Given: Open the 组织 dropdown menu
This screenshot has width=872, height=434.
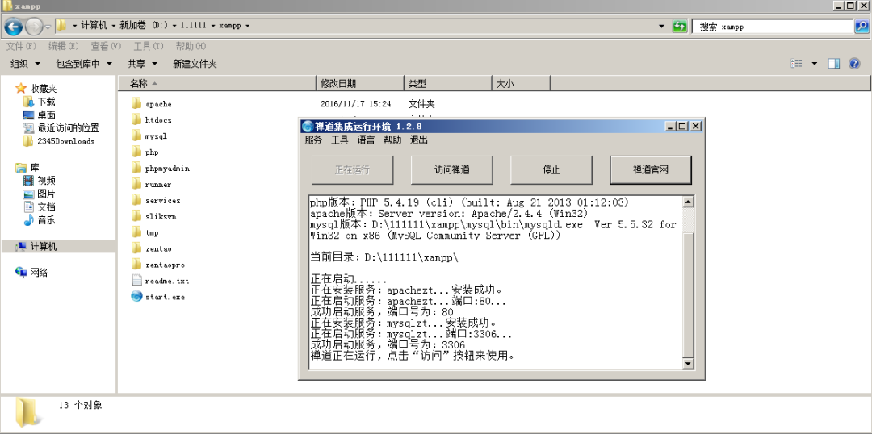Looking at the screenshot, I should tap(26, 64).
